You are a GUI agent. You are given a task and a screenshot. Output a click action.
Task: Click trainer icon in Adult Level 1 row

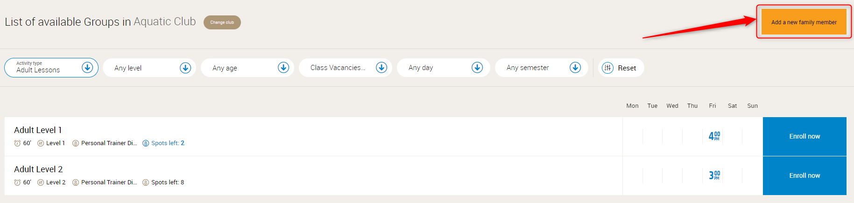click(76, 143)
